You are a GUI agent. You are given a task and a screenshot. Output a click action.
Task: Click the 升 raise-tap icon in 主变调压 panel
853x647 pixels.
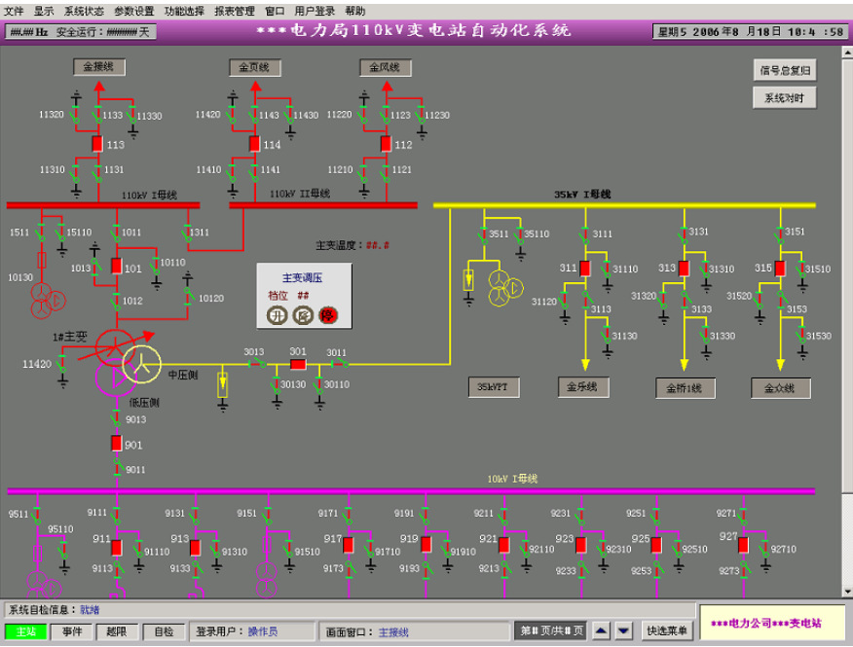click(277, 314)
